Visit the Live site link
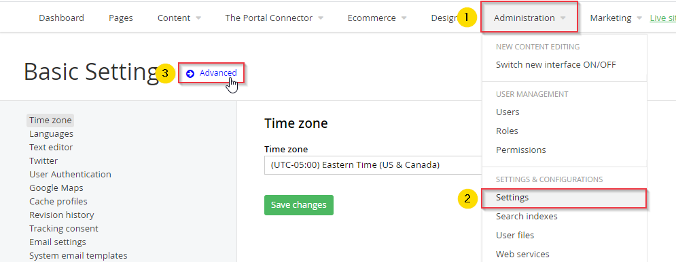Image resolution: width=676 pixels, height=262 pixels. tap(662, 18)
